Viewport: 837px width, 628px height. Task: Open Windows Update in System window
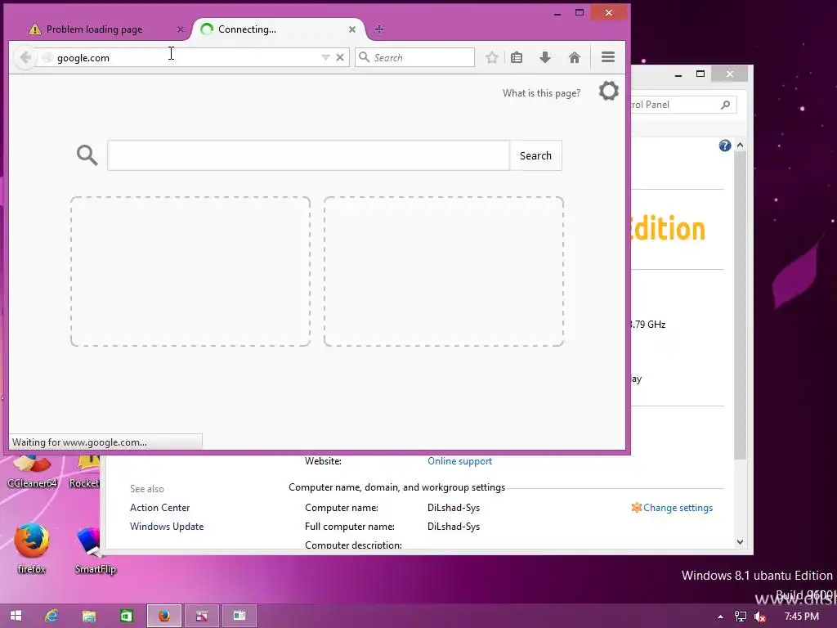pos(167,526)
